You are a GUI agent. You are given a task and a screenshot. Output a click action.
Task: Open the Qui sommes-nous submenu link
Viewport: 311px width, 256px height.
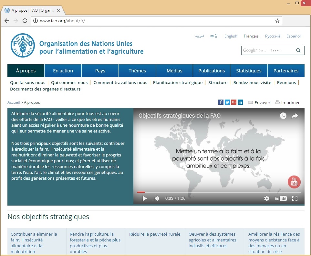click(x=69, y=82)
